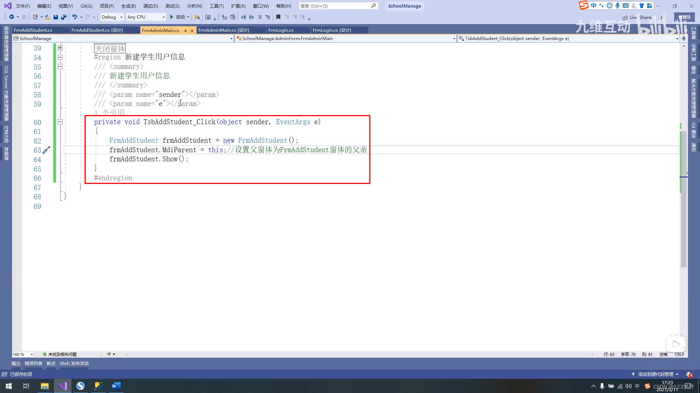Image resolution: width=700 pixels, height=393 pixels.
Task: Open the 生成(B) build menu
Action: coord(128,6)
